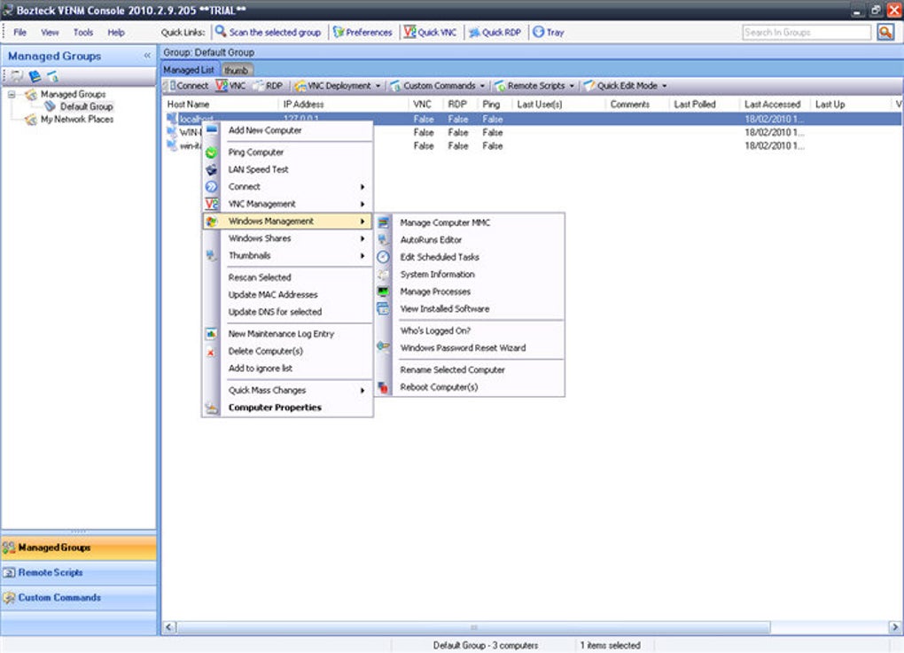Image resolution: width=904 pixels, height=653 pixels.
Task: Open the Managed Groups navigation pane button
Action: 78,548
